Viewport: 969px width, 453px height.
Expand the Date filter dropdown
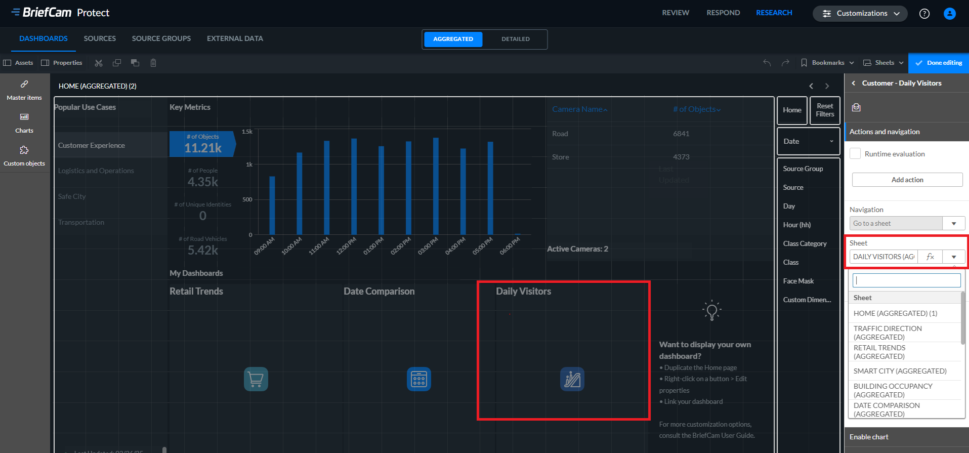[x=809, y=141]
